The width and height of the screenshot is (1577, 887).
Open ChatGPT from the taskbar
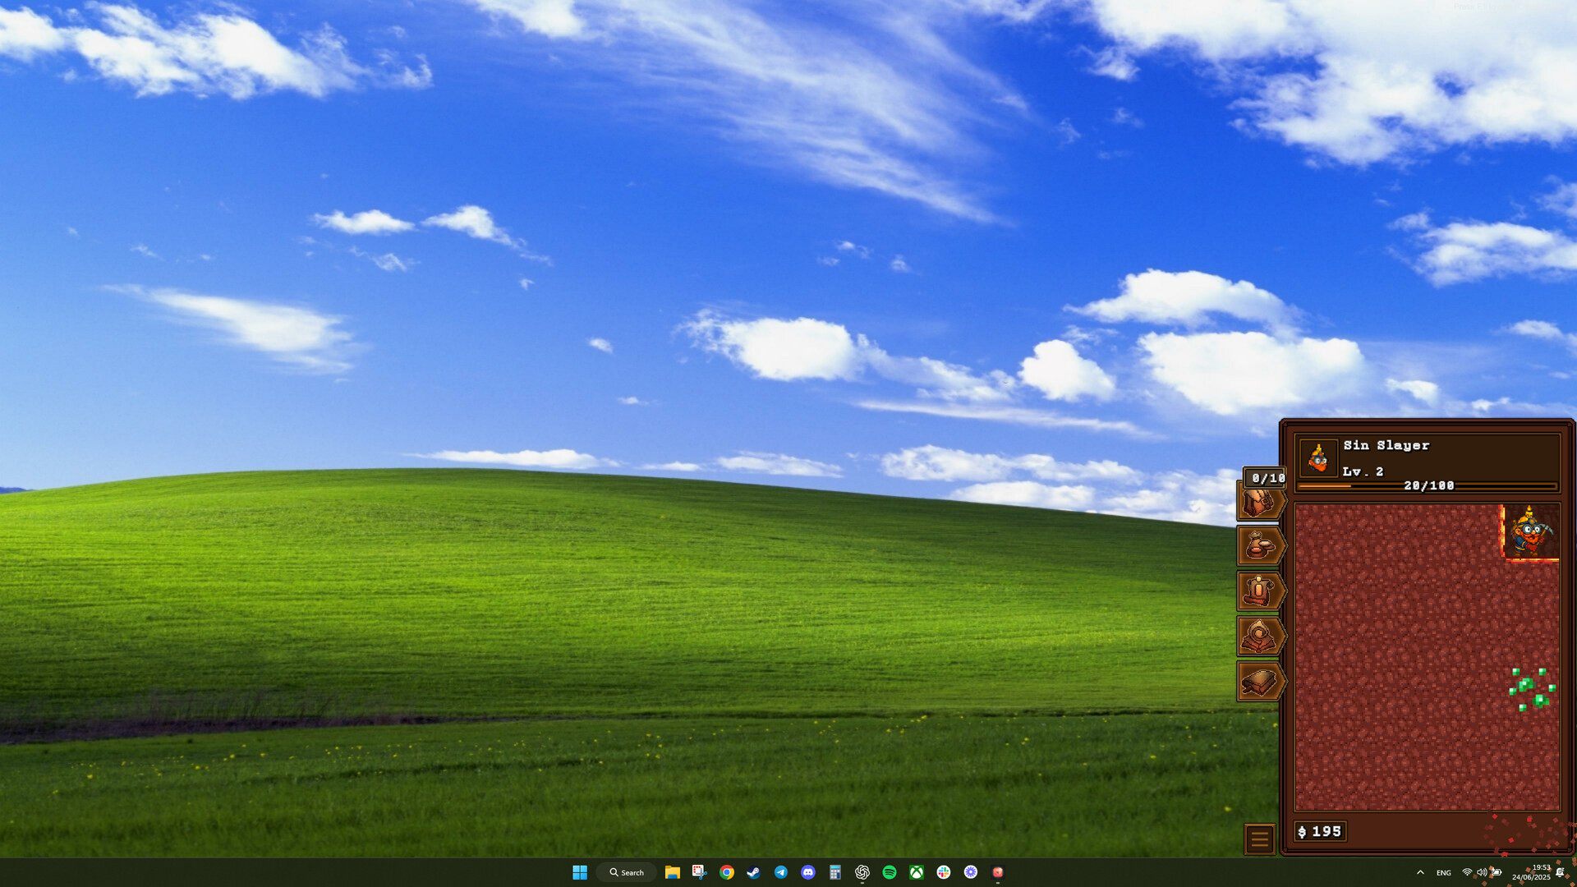pos(862,872)
